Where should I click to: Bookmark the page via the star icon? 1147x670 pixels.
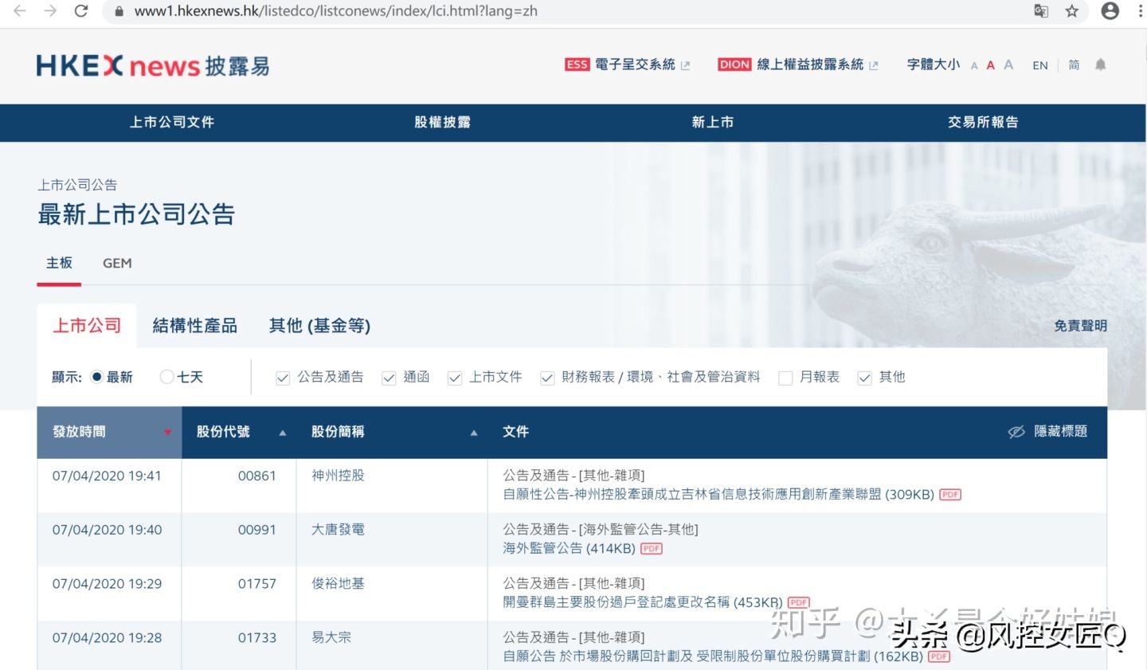[1072, 12]
